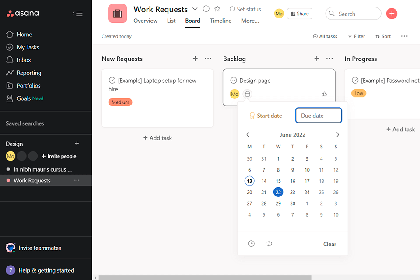Invite people to Design team

coord(59,156)
